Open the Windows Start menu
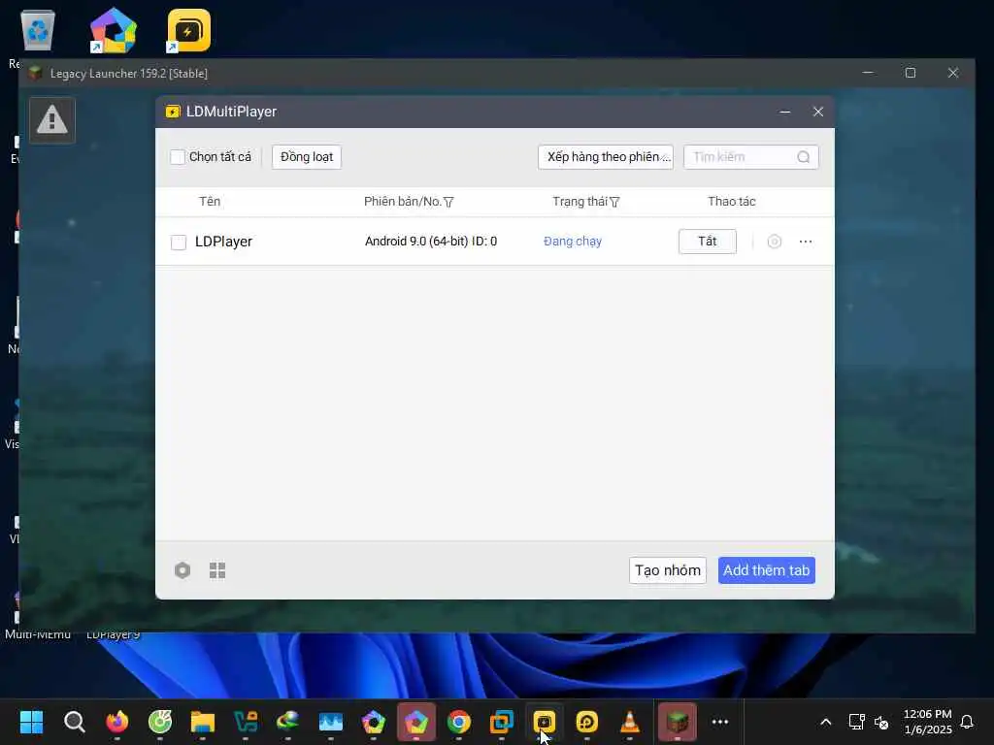This screenshot has width=994, height=745. pyautogui.click(x=32, y=722)
